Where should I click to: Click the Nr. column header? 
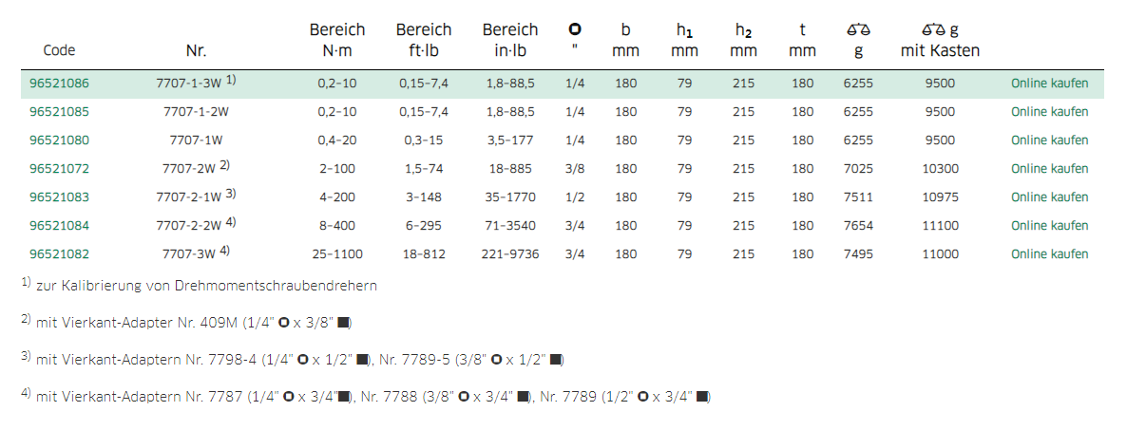pos(196,51)
